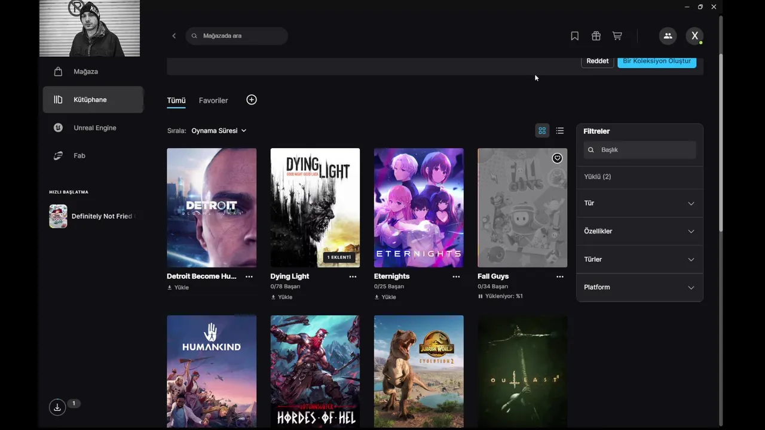
Task: Open Dying Light cover thumbnail
Action: tap(315, 208)
